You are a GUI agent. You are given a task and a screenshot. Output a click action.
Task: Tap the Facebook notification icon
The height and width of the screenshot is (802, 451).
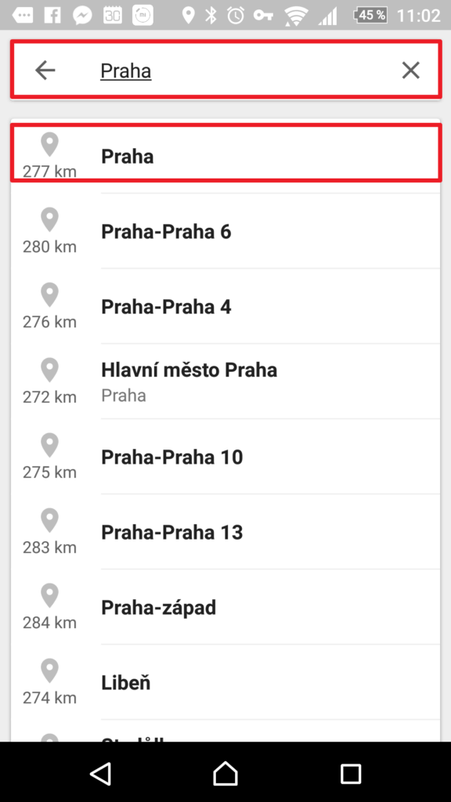tap(52, 16)
